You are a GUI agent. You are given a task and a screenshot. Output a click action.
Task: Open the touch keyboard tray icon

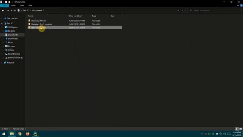tap(229, 134)
